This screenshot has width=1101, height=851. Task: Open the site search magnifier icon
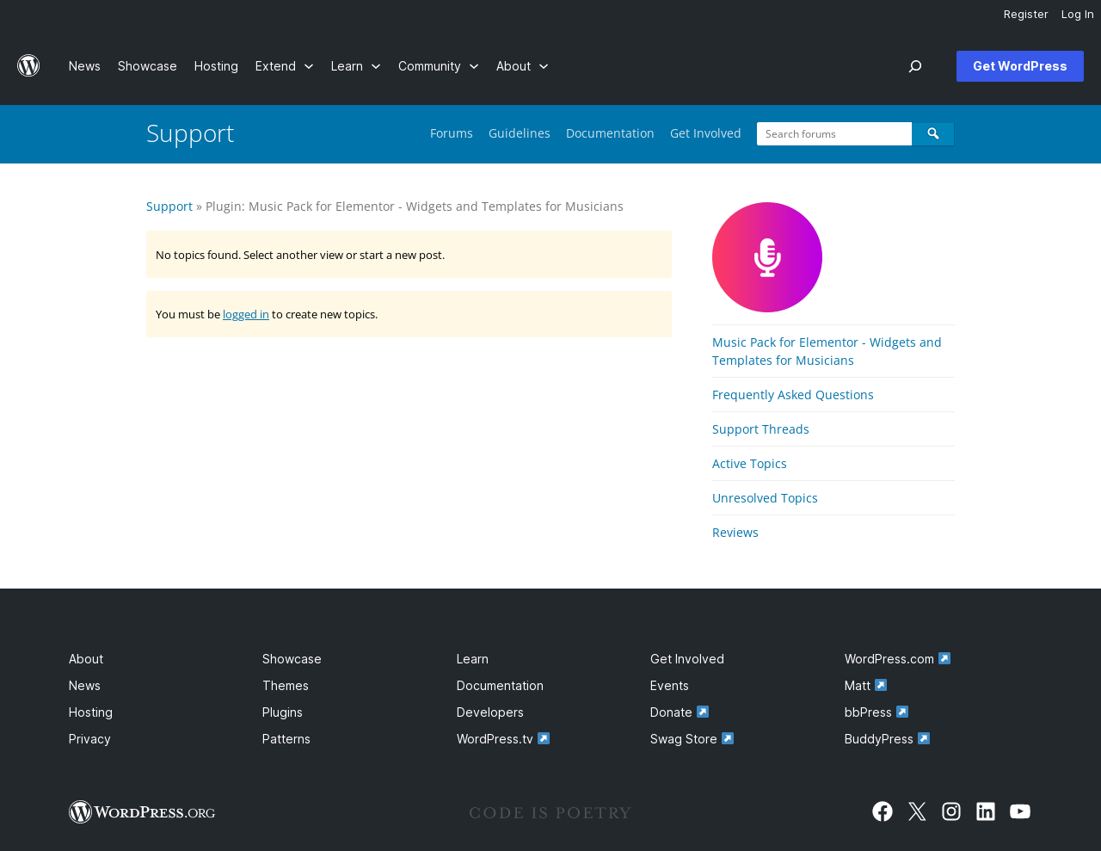(915, 66)
